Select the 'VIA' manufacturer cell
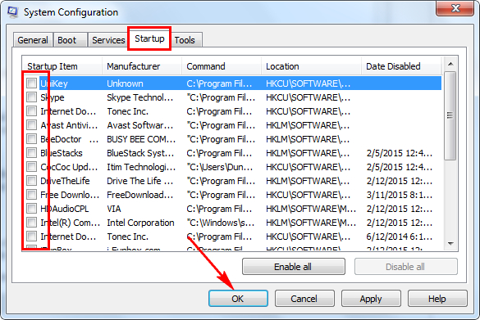 114,209
